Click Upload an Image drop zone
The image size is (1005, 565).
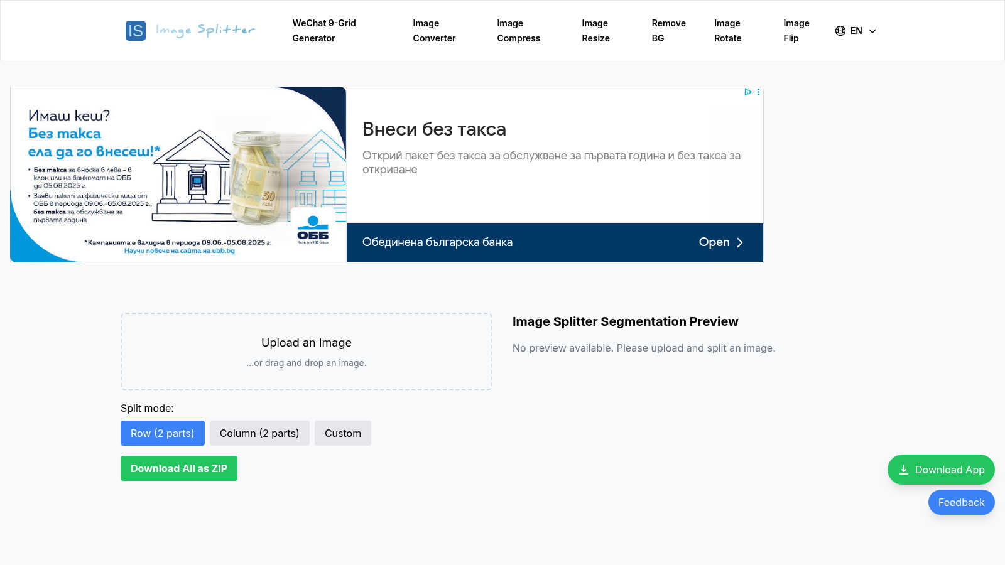[307, 352]
